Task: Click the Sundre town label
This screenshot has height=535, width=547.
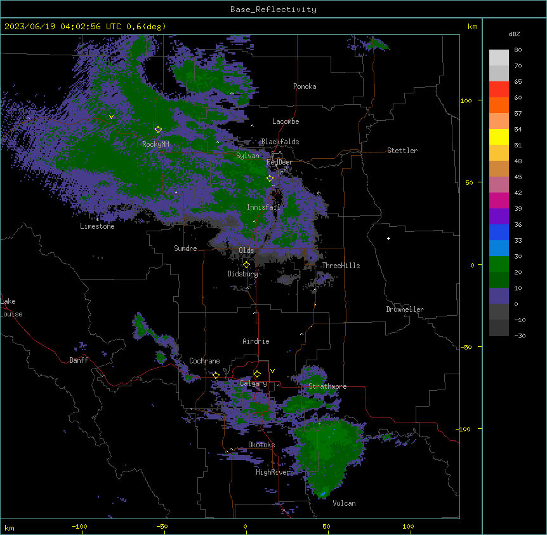Action: point(185,248)
